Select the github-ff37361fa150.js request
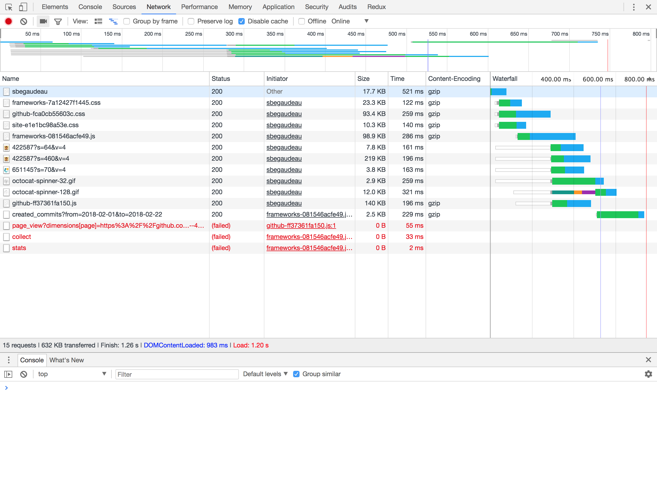The width and height of the screenshot is (657, 502). (x=44, y=204)
